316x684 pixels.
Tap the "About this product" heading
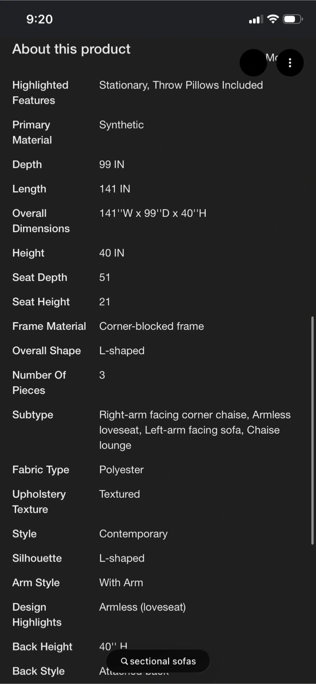click(71, 49)
